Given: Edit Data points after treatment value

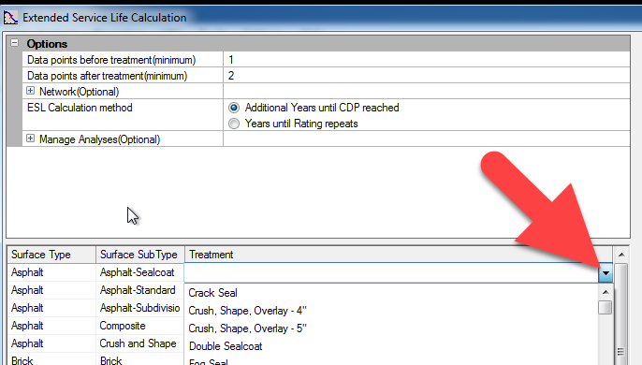Looking at the screenshot, I should (426, 76).
